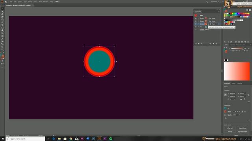252x141 pixels.
Task: Click Clear Appearance icon
Action: 210,43
